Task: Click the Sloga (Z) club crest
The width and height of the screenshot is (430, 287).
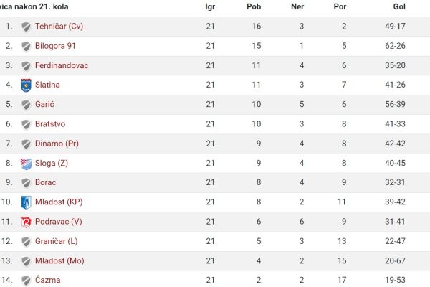Action: [x=26, y=164]
